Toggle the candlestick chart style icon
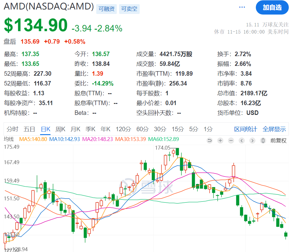Viewport: 298px width, 252px height. click(x=263, y=140)
